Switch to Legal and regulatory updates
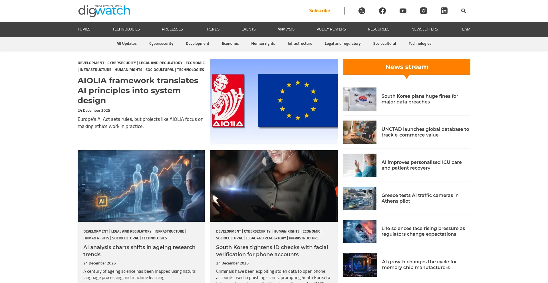548x283 pixels. (x=342, y=44)
